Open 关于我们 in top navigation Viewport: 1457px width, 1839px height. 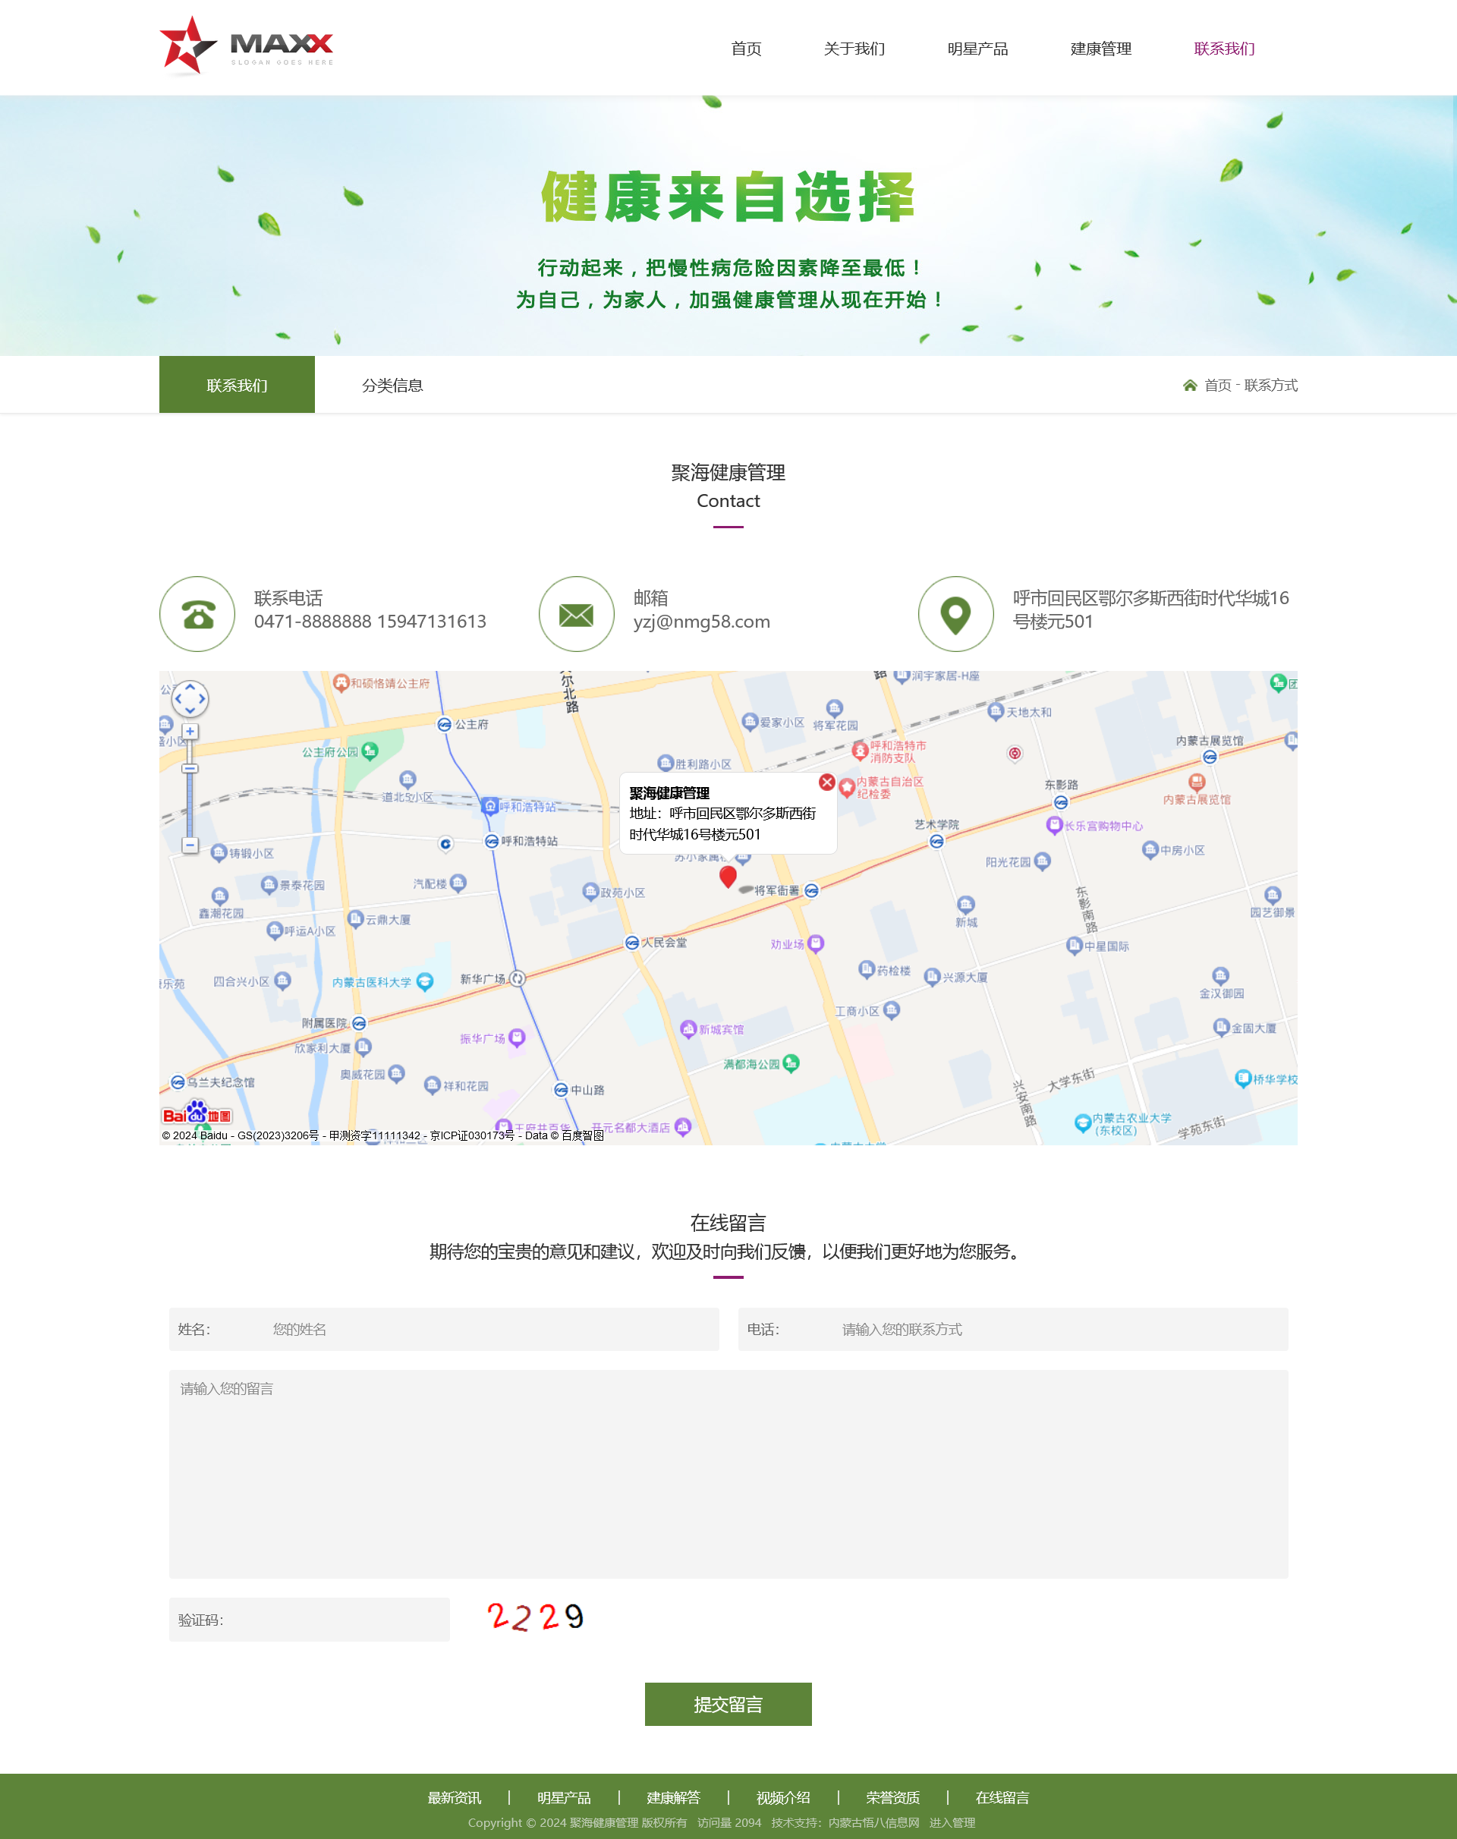tap(854, 49)
